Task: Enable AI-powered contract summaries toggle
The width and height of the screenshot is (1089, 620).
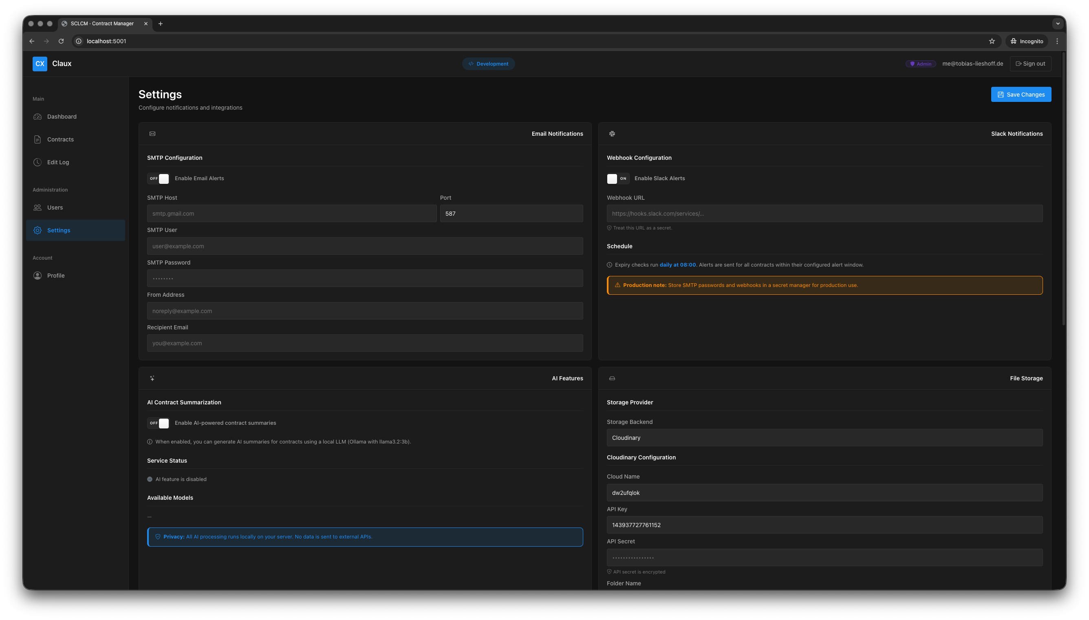Action: pyautogui.click(x=159, y=423)
